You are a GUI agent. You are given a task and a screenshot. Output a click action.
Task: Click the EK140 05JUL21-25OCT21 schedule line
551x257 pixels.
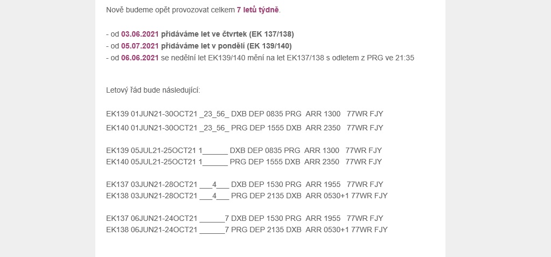coord(244,162)
